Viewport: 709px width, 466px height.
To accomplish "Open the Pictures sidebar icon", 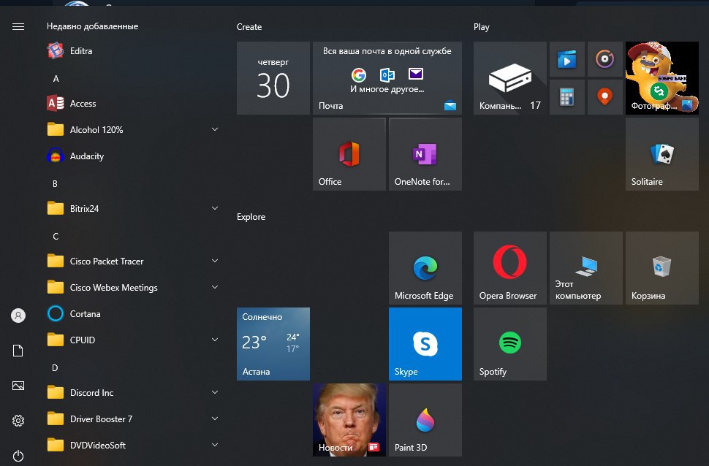I will coord(18,386).
